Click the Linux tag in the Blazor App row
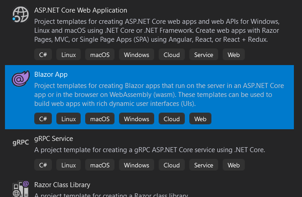 [x=69, y=119]
